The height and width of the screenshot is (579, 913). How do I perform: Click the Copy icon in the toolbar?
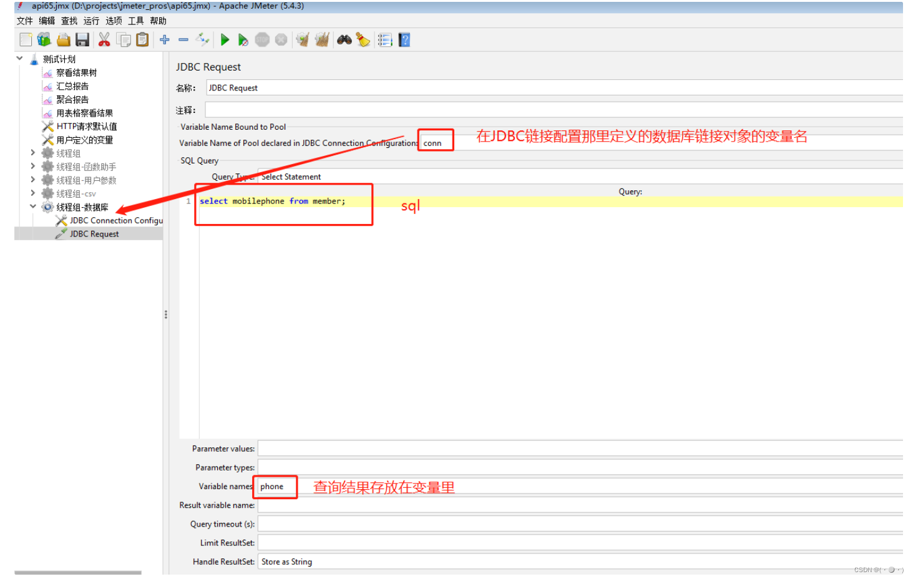[124, 40]
